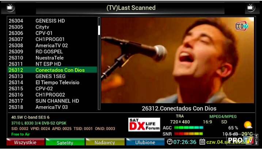Click the TV icon in top-left corner

(11, 7)
